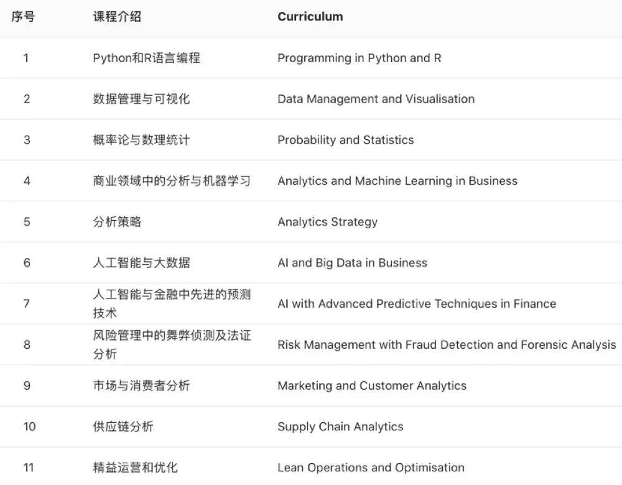
Task: Click the Curriculum column header
Action: tap(310, 17)
